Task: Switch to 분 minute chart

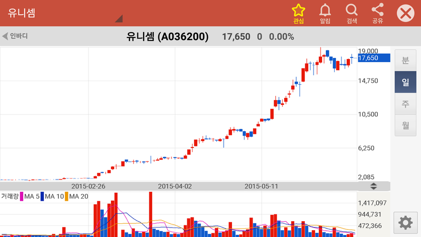Action: [x=405, y=60]
